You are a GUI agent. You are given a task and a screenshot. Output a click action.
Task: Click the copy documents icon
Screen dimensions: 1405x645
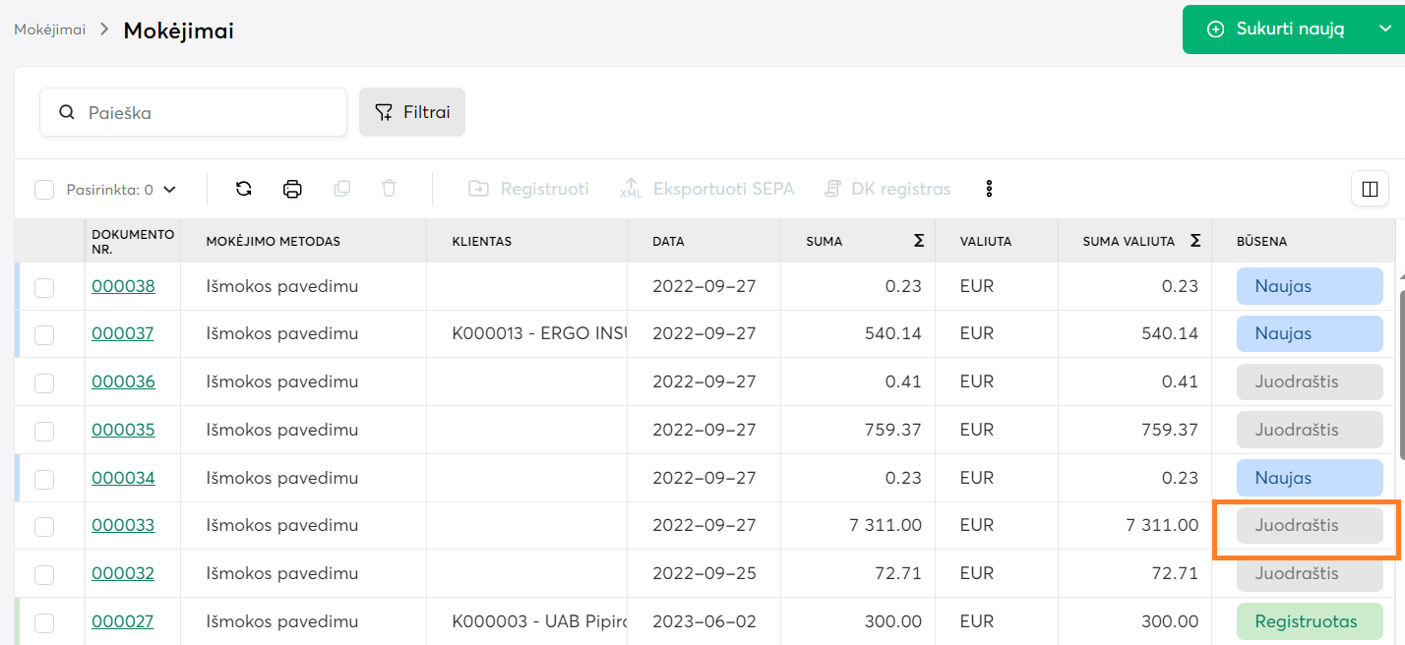[341, 189]
